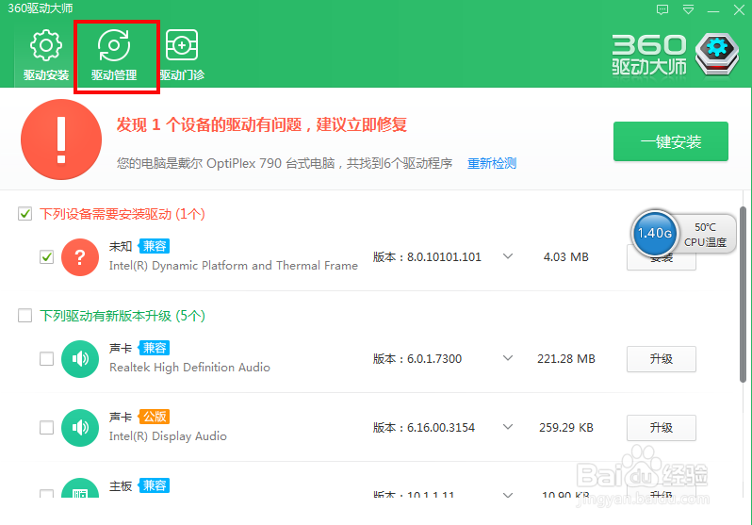Click the 221.28 MB size value
This screenshot has width=752, height=525.
(566, 359)
